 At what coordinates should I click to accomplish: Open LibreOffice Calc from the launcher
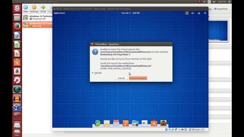tap(17, 45)
